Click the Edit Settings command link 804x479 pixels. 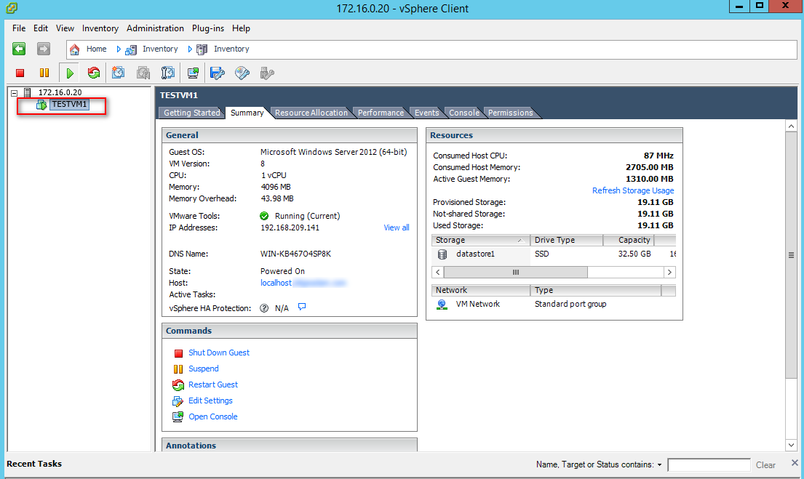pos(211,400)
